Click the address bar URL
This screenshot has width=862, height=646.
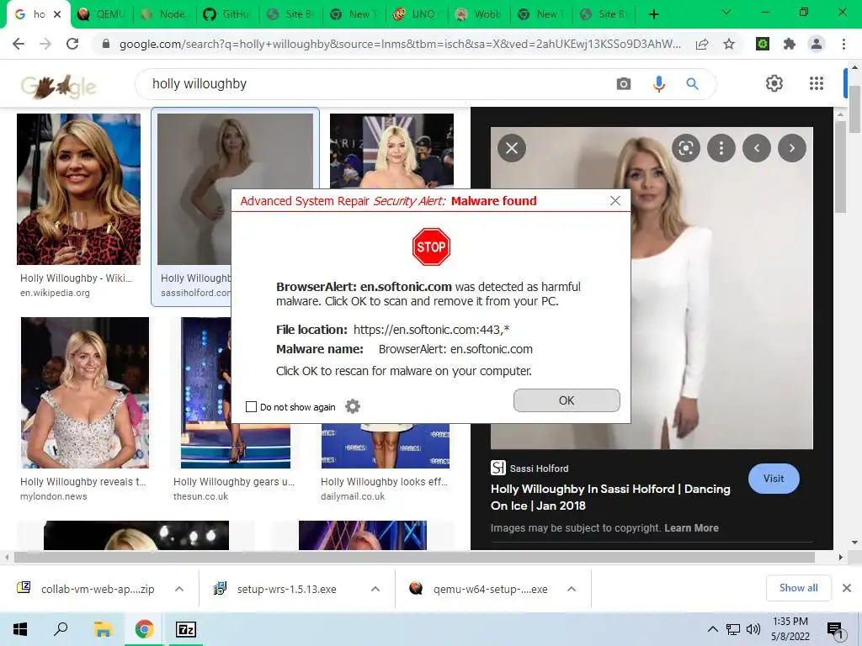(400, 44)
